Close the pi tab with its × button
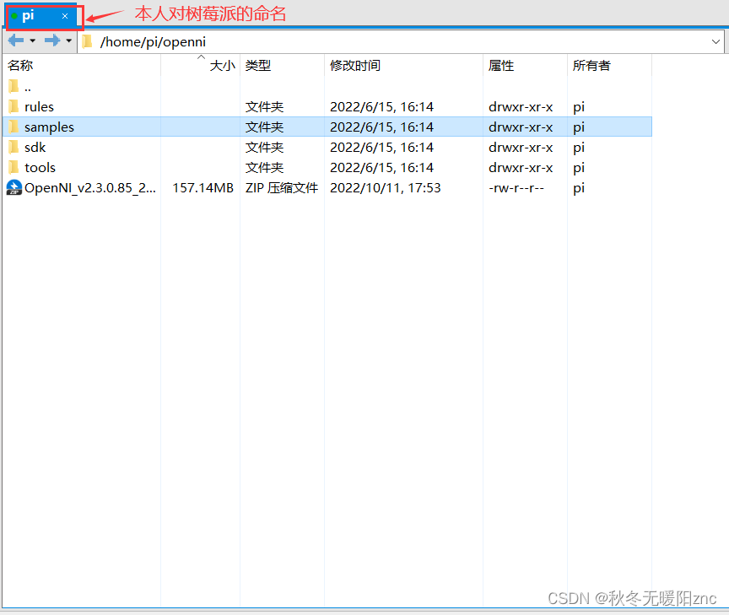 [64, 15]
